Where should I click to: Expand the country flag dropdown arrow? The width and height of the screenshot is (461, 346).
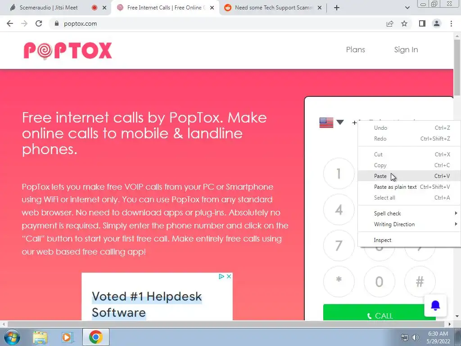pyautogui.click(x=340, y=123)
